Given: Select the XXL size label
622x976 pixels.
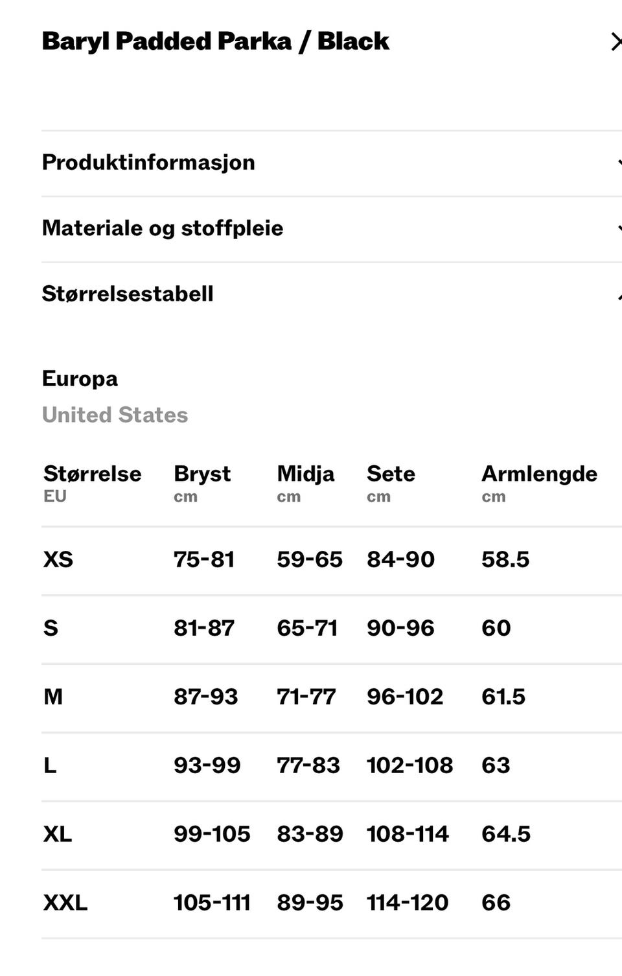Looking at the screenshot, I should (x=65, y=903).
